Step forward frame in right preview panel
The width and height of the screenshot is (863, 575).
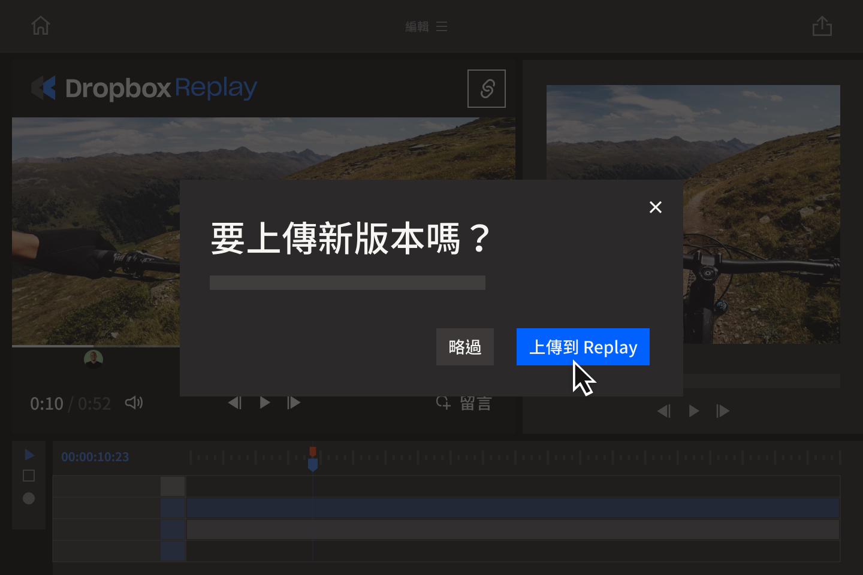pos(723,411)
